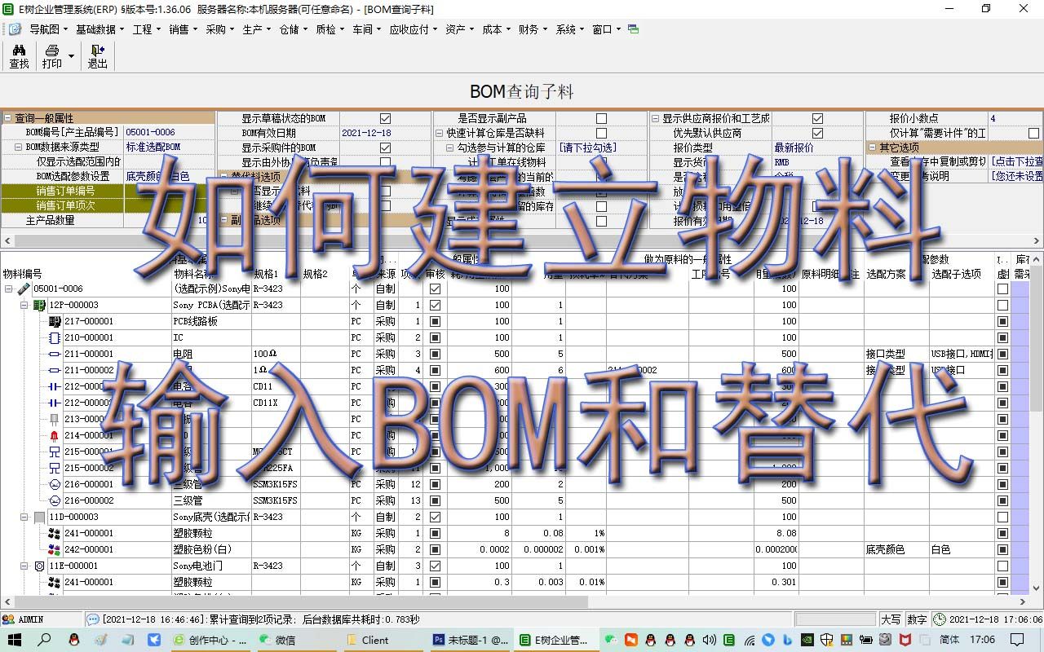The height and width of the screenshot is (652, 1044).
Task: Collapse the 05001-0006 tree node
Action: pyautogui.click(x=9, y=289)
